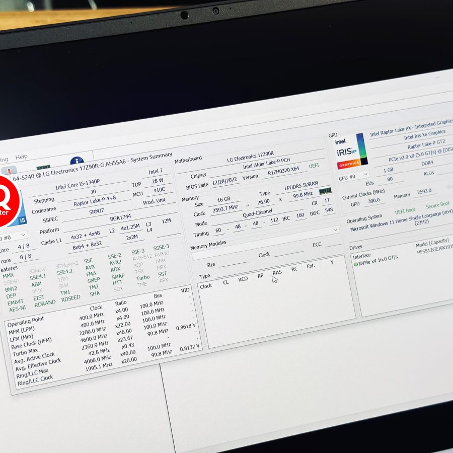This screenshot has width=453, height=453.
Task: Click the green check icon next to NVMe x4
Action: [356, 264]
